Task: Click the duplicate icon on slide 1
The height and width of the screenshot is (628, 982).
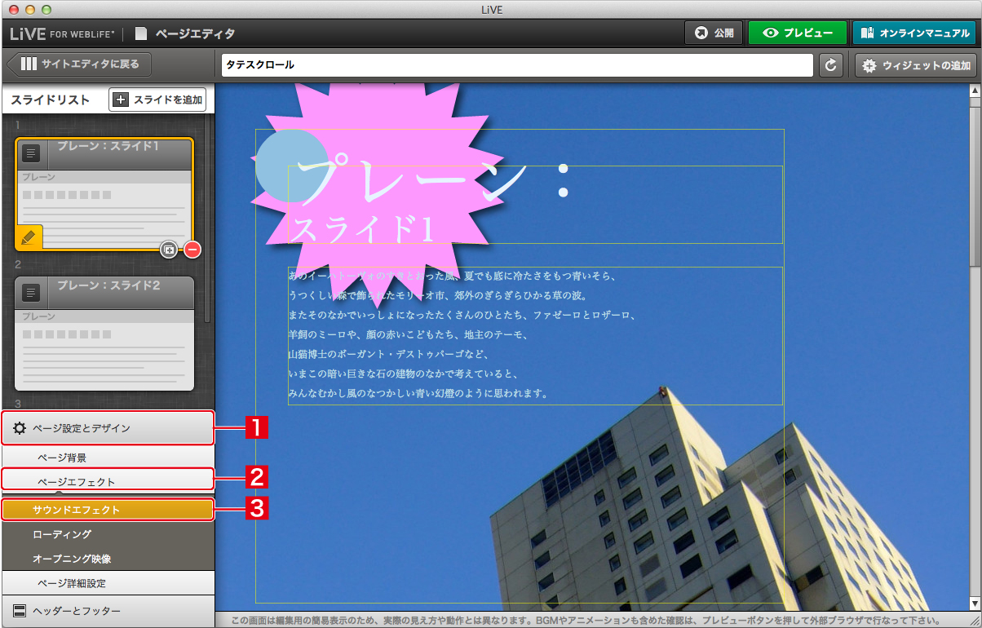Action: coord(169,250)
